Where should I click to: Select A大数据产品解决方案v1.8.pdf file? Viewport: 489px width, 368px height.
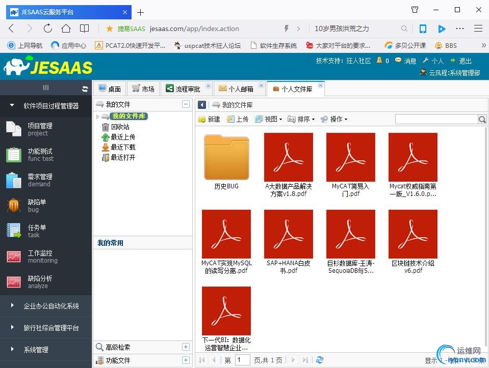289,165
